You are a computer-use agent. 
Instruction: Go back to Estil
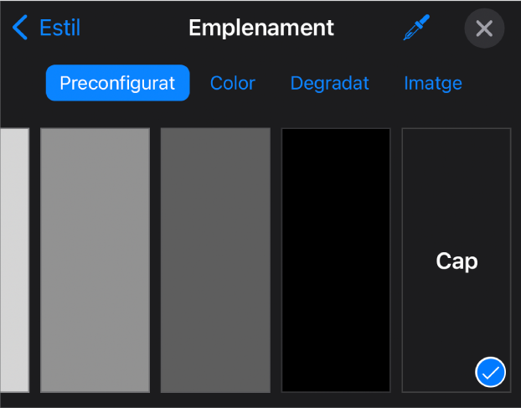coord(47,28)
